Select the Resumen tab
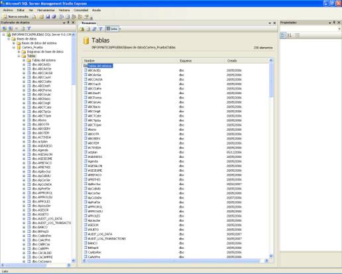This screenshot has width=342, height=274. click(x=89, y=23)
